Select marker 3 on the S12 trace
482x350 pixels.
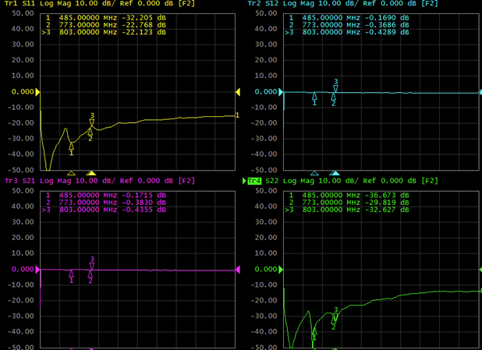335,88
